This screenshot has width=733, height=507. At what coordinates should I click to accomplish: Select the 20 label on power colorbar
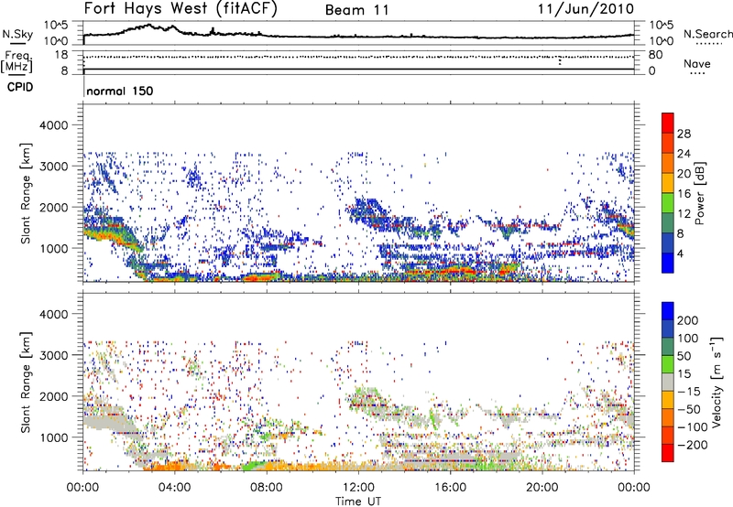684,174
